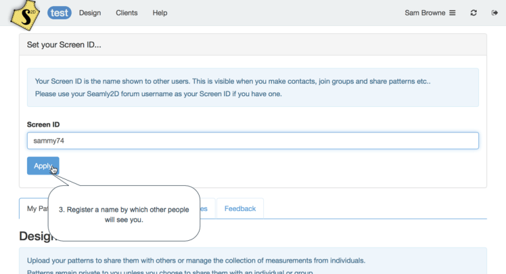This screenshot has height=274, width=506.
Task: Click the "Screen ID" field label
Action: click(x=44, y=124)
